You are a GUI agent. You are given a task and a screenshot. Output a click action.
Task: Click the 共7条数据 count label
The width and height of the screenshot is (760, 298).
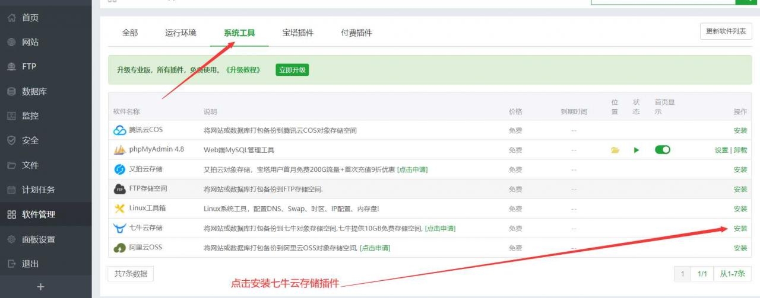click(131, 274)
